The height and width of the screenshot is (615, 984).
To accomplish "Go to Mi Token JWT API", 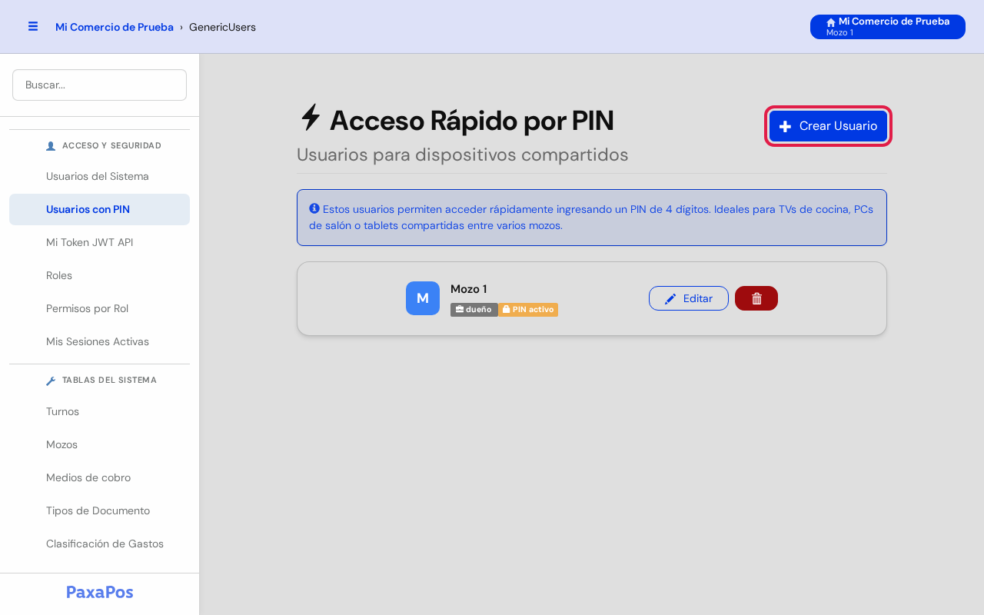I will (99, 242).
